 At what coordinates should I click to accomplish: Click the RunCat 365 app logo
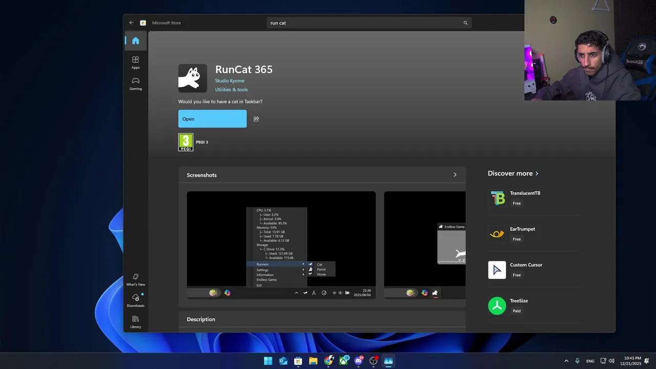pos(193,78)
